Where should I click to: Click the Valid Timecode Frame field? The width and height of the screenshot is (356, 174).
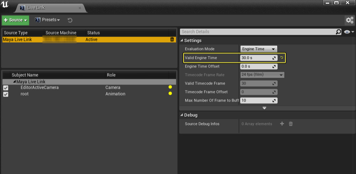(259, 83)
